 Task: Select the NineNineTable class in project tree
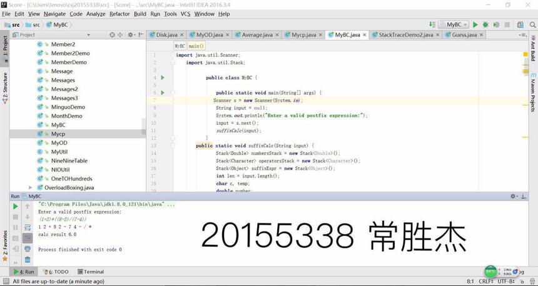click(69, 160)
